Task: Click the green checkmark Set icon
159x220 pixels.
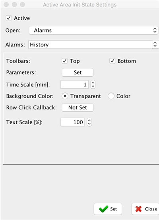Action: [103, 209]
